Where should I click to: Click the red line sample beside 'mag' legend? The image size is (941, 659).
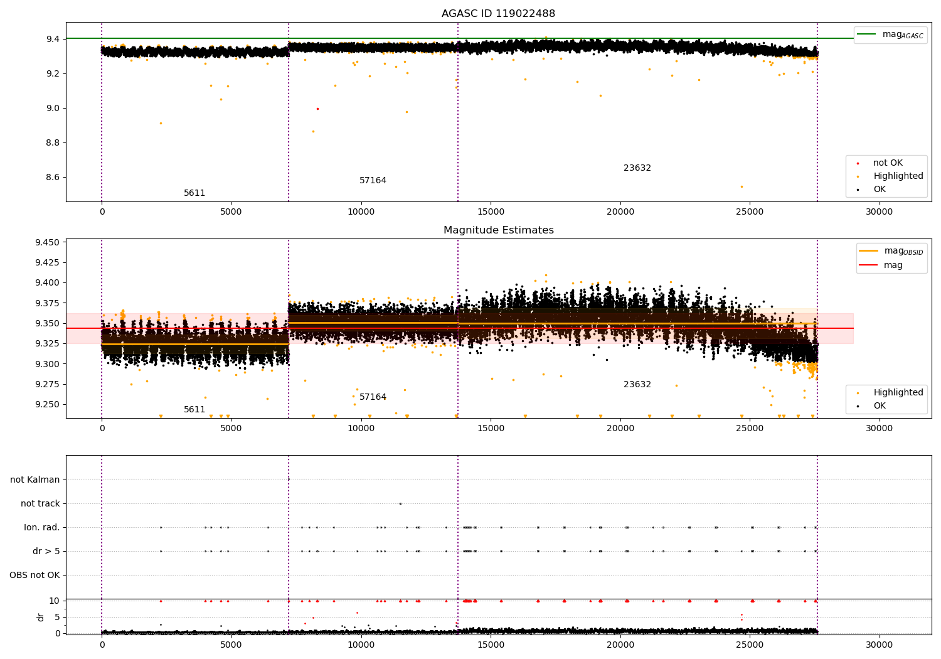868,265
